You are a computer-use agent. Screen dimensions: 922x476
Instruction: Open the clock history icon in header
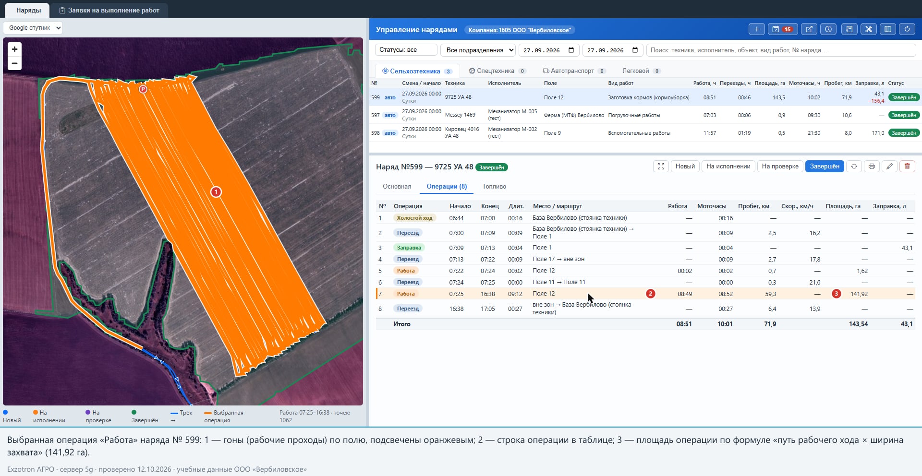(x=828, y=29)
